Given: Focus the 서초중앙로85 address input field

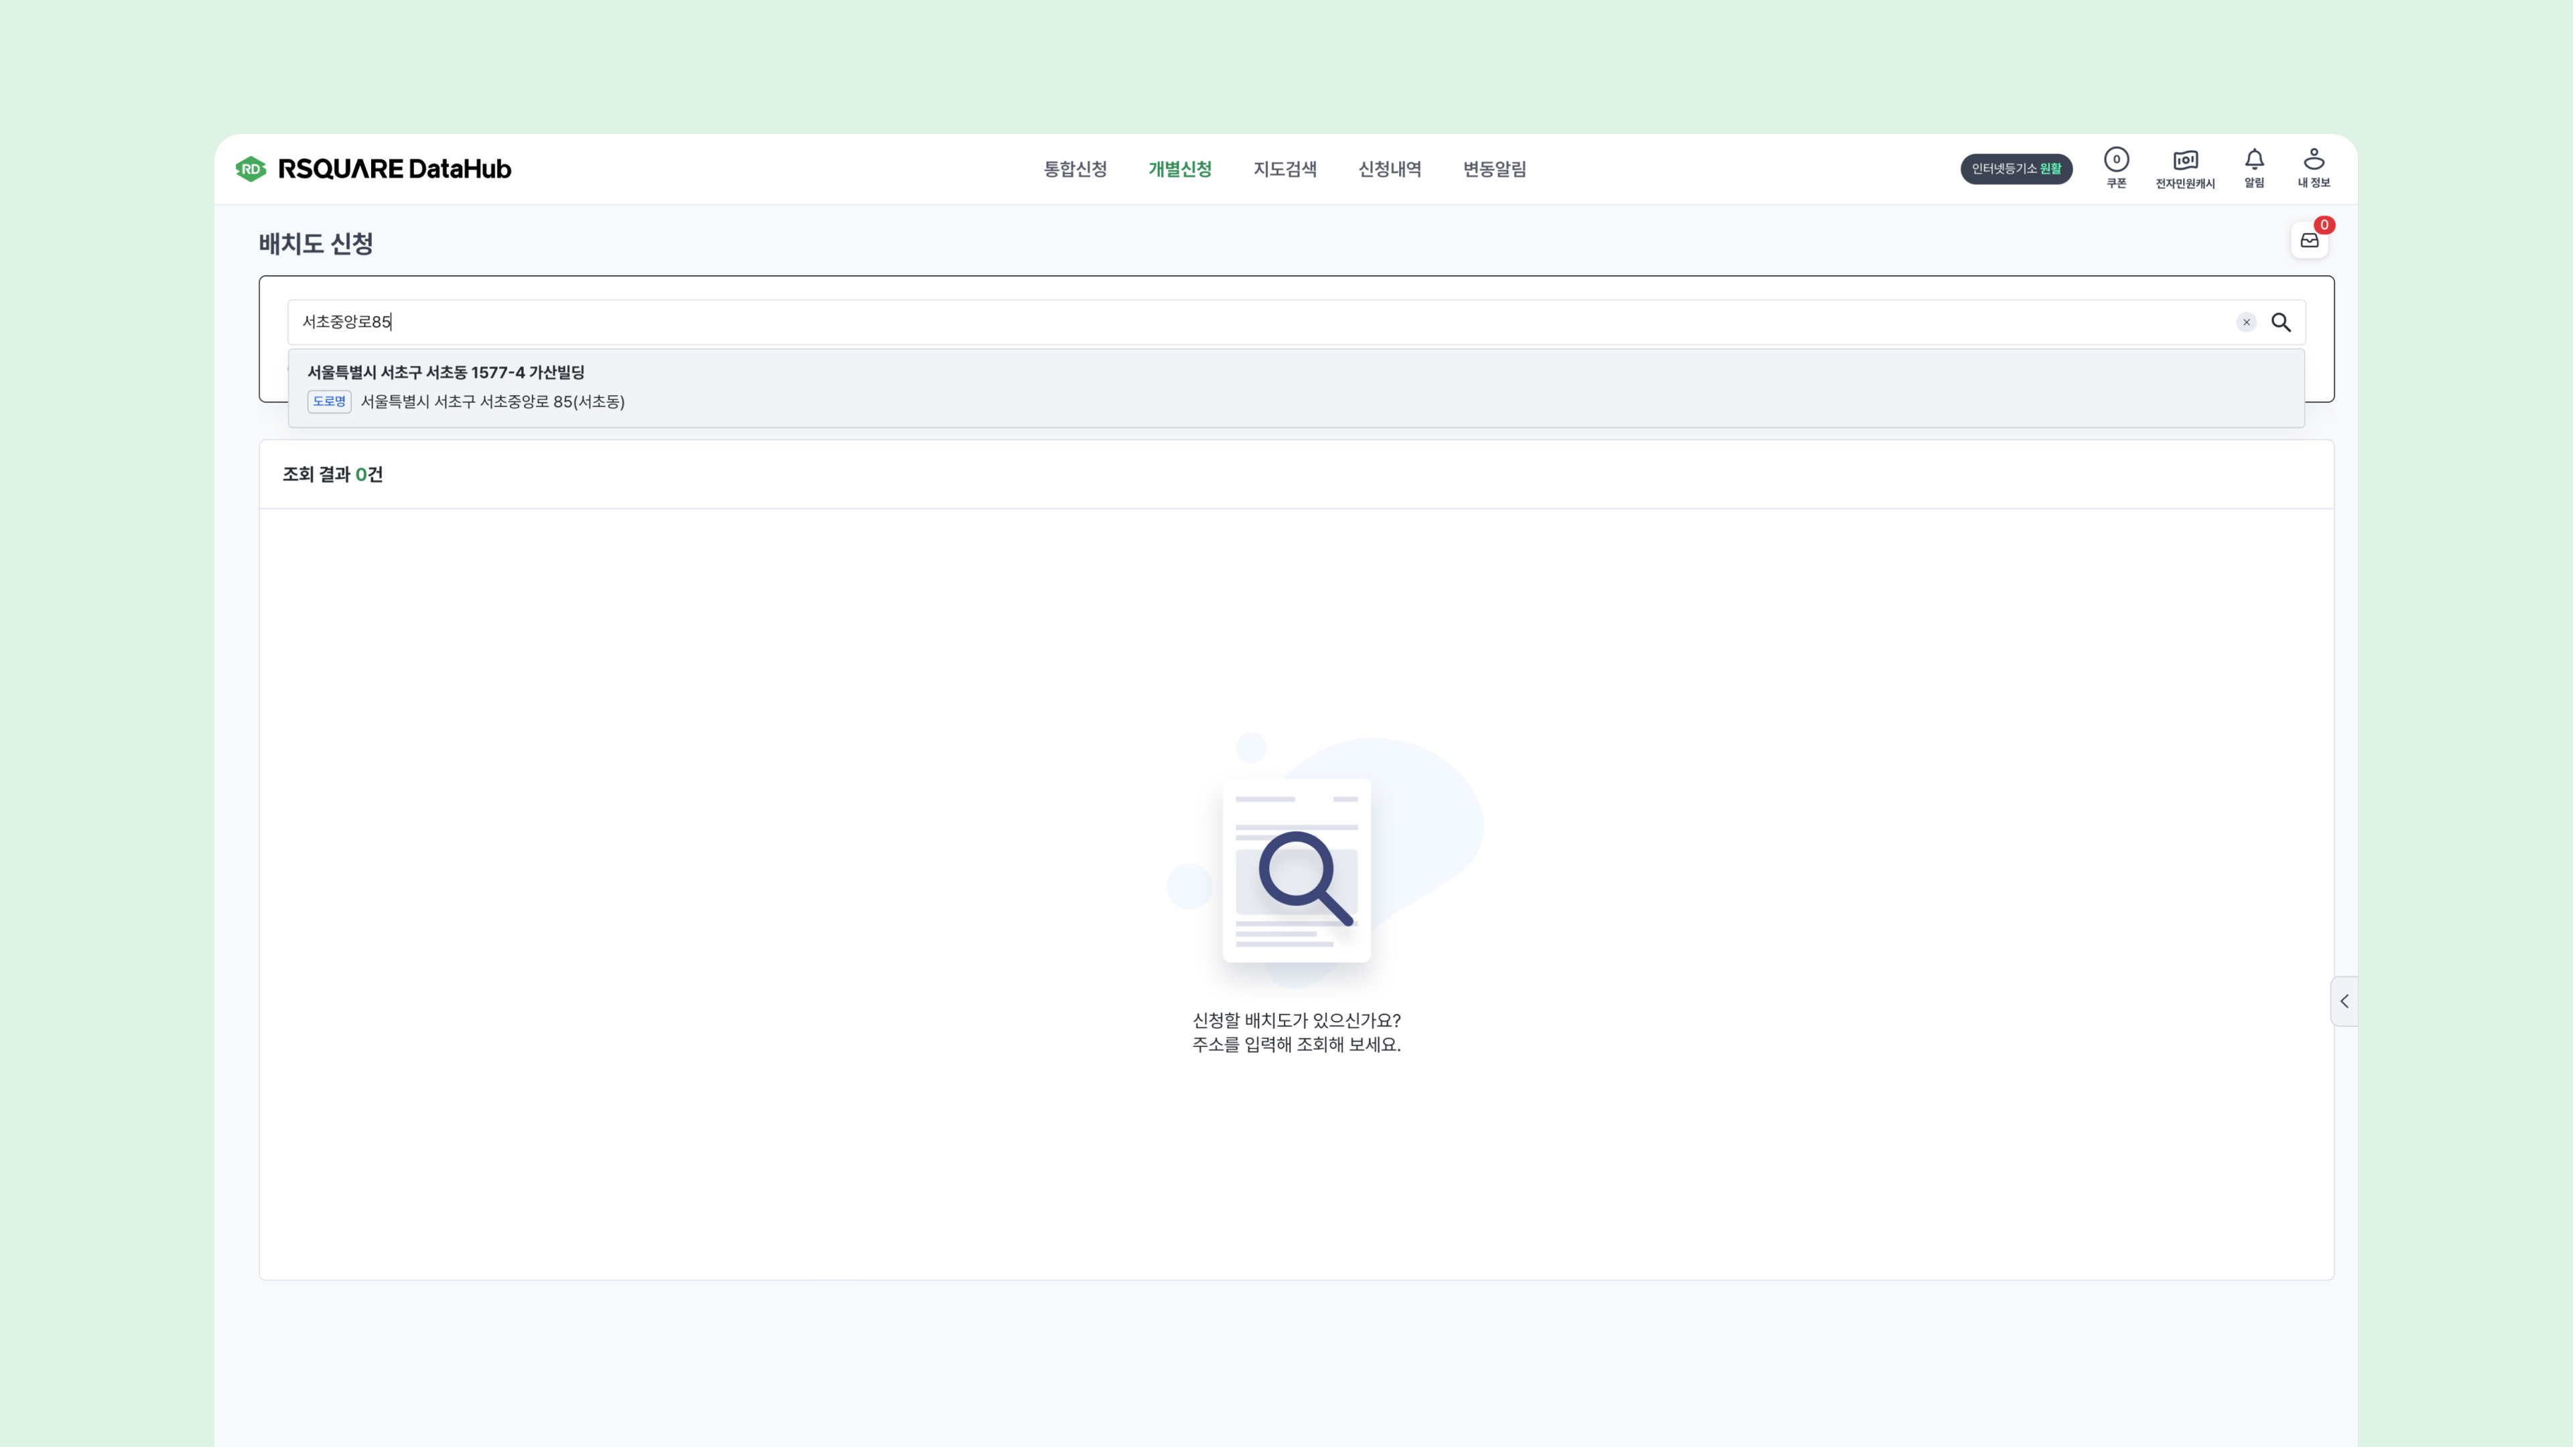Looking at the screenshot, I should (x=1199, y=322).
